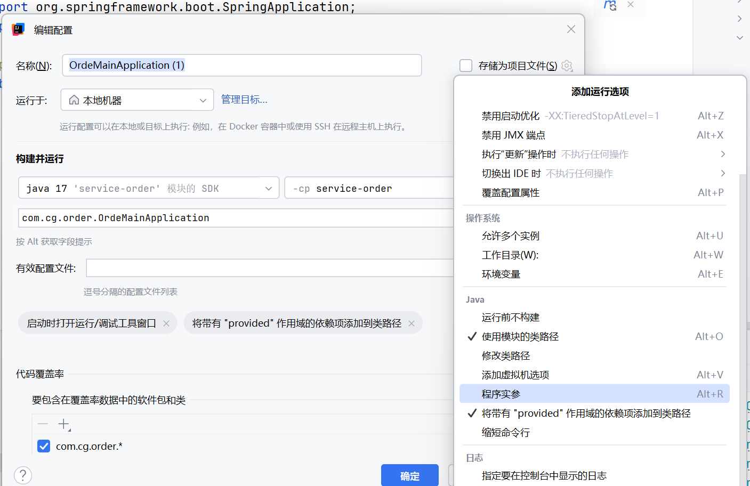The width and height of the screenshot is (750, 486).
Task: Remove the 启动时打开运行/调试工具窗口 tag
Action: point(166,323)
